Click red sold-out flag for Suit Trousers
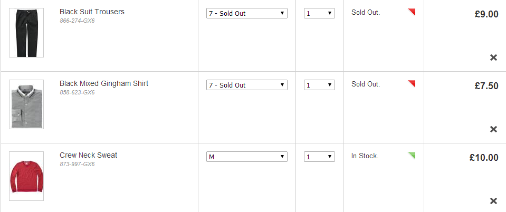This screenshot has height=212, width=506. point(412,11)
